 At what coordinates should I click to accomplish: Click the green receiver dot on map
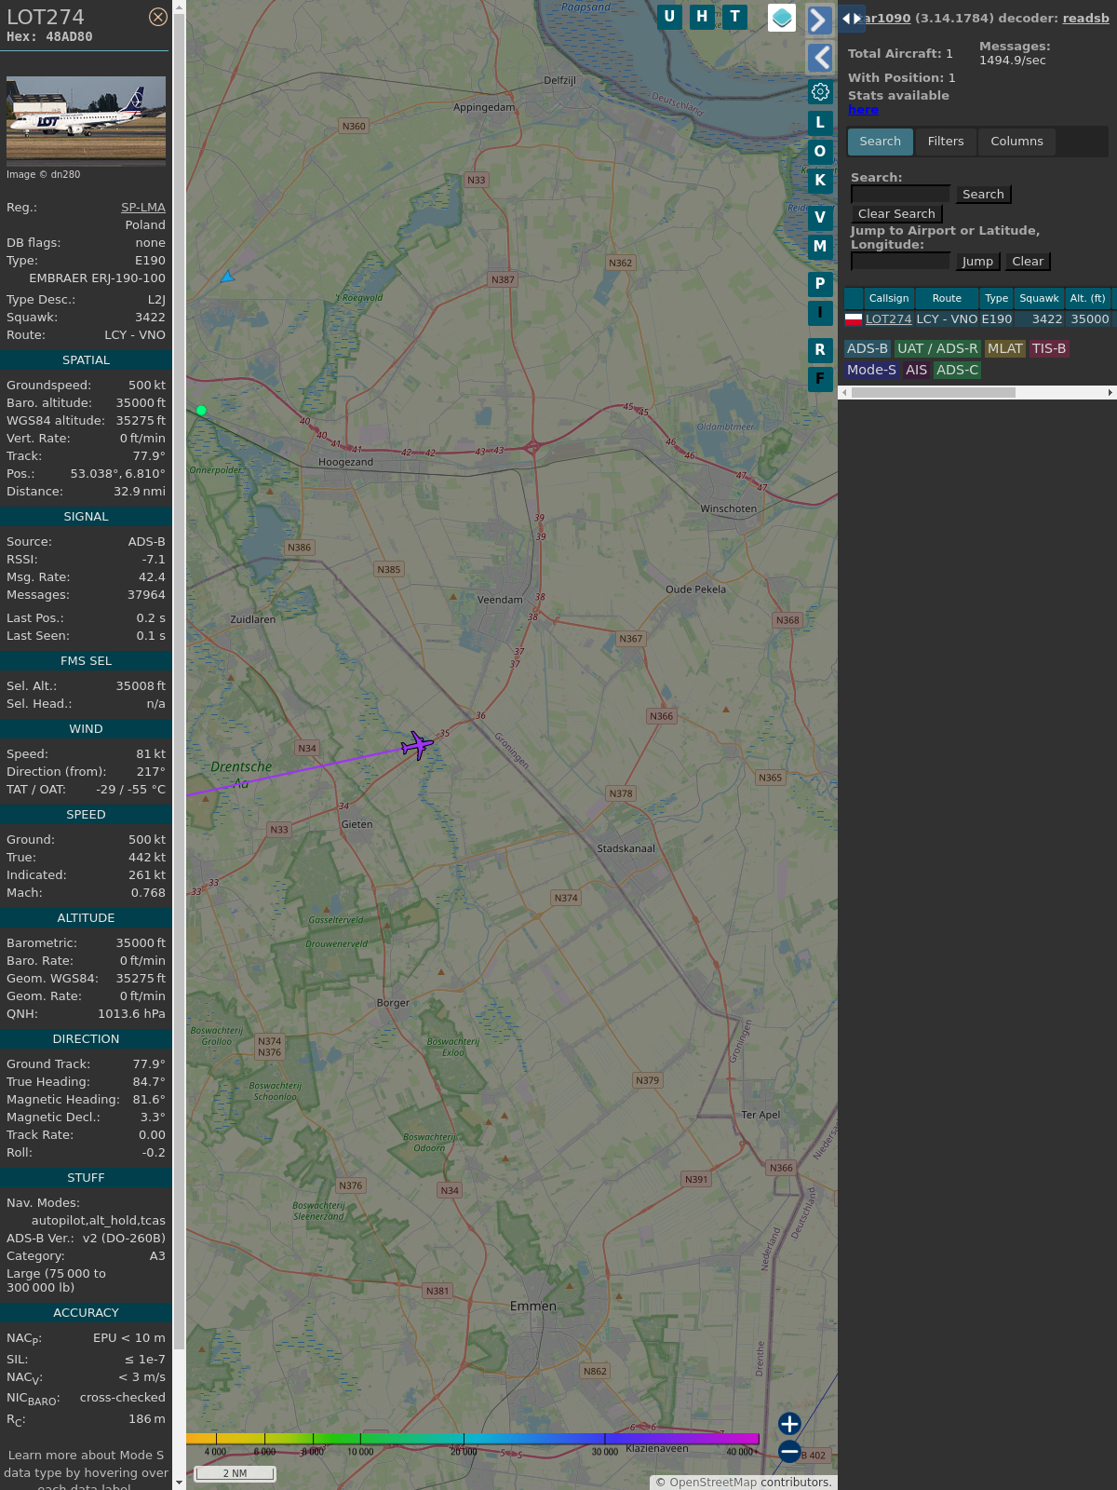(201, 410)
